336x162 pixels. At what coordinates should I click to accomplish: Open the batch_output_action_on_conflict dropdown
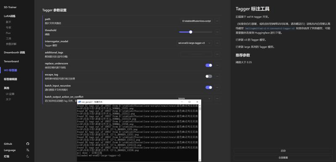194,98
